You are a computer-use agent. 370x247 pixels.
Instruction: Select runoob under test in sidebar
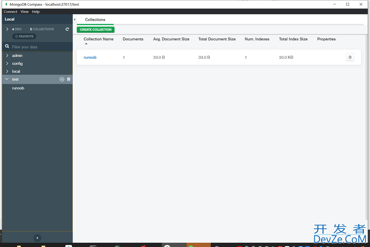[18, 88]
